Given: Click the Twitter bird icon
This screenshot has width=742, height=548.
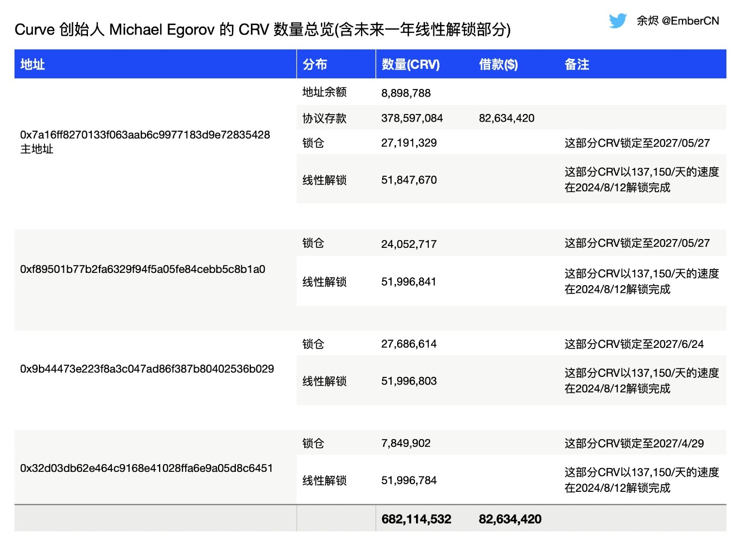Looking at the screenshot, I should pos(617,21).
